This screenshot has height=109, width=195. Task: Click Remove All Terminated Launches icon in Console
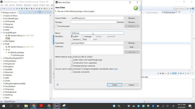(x=163, y=73)
